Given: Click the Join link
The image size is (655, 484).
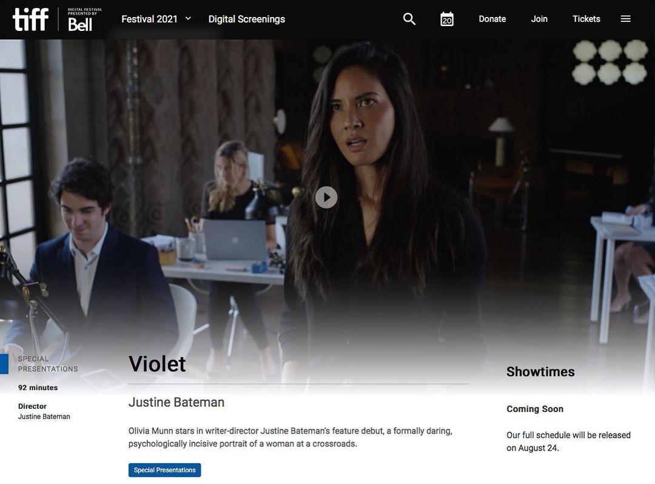Looking at the screenshot, I should pos(539,19).
